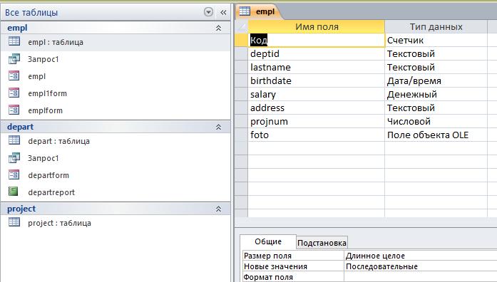The height and width of the screenshot is (282, 497).
Task: Click the Денежный data type cell
Action: (x=436, y=94)
